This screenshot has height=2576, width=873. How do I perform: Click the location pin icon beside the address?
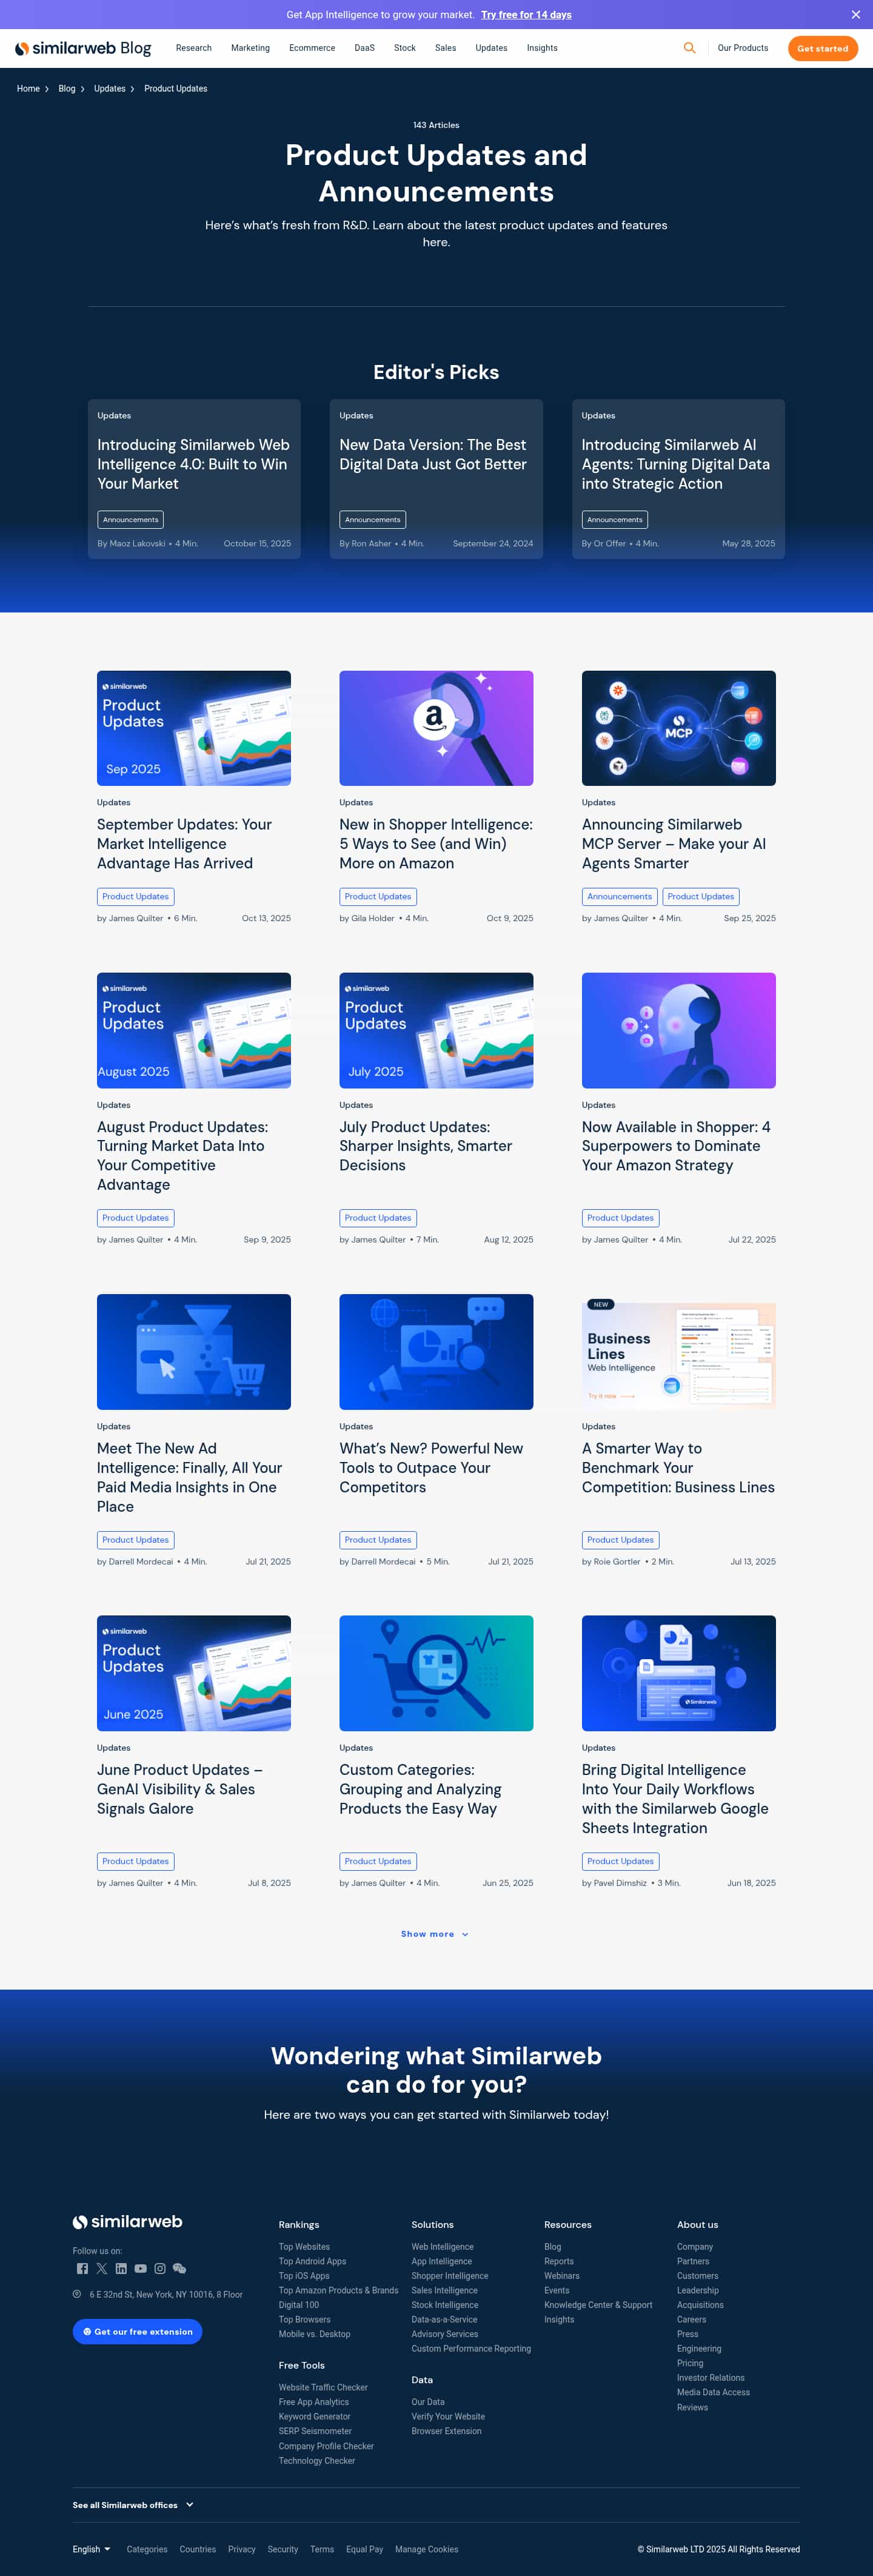(x=77, y=2294)
